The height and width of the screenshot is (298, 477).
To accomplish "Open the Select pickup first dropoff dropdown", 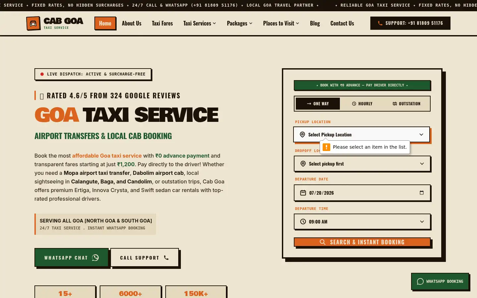I will [362, 164].
